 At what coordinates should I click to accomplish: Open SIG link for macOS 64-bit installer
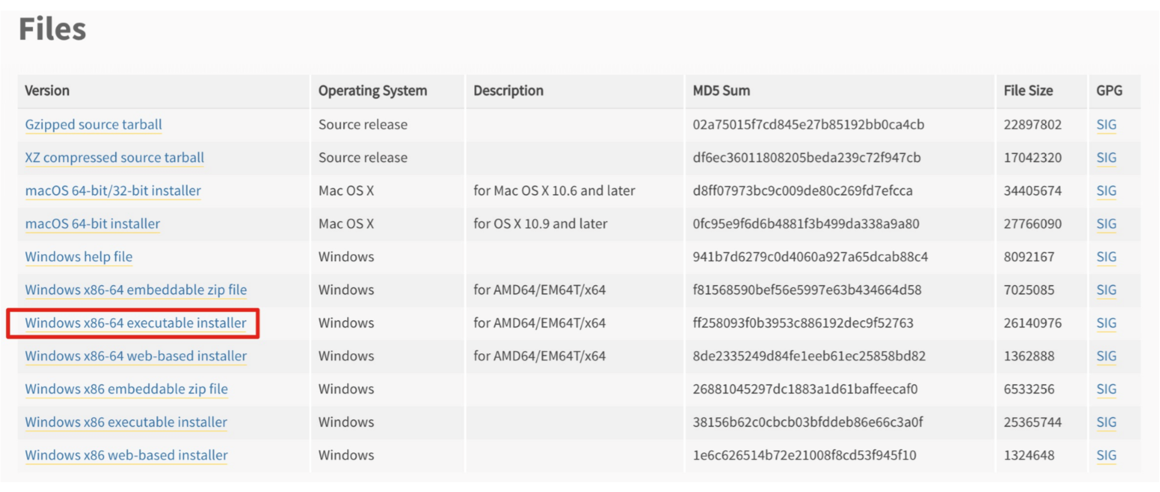coord(1106,224)
